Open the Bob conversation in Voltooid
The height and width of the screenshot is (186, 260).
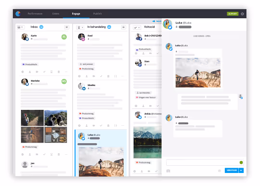point(147,44)
